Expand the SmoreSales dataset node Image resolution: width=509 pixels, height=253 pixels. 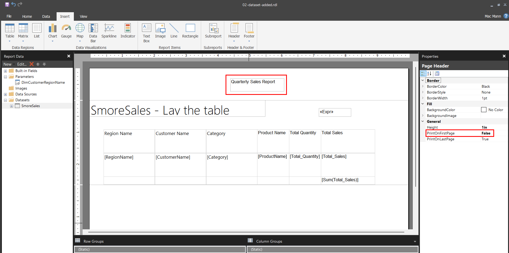pyautogui.click(x=11, y=106)
